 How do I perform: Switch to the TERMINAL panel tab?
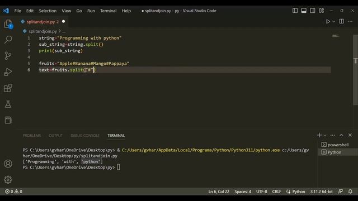(x=116, y=135)
